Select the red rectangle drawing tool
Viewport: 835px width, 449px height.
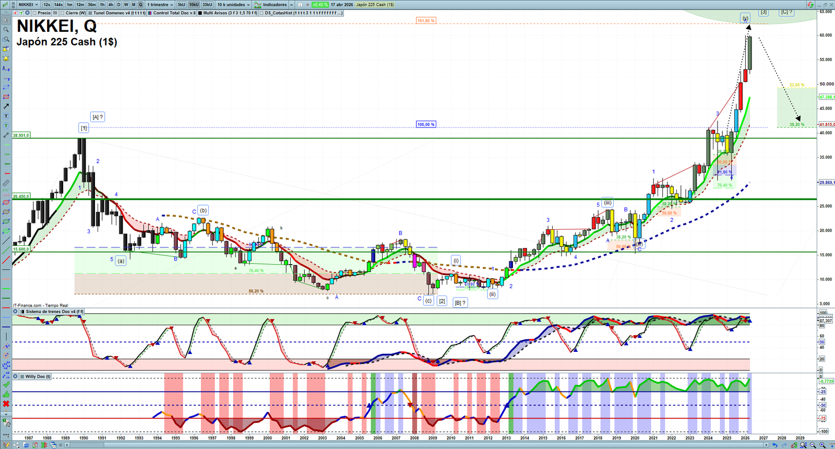(6, 97)
